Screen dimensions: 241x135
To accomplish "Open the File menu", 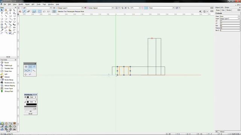I will pos(5,4).
